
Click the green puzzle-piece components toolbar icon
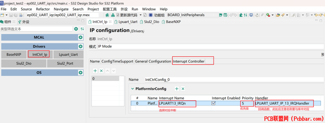(x=241, y=15)
